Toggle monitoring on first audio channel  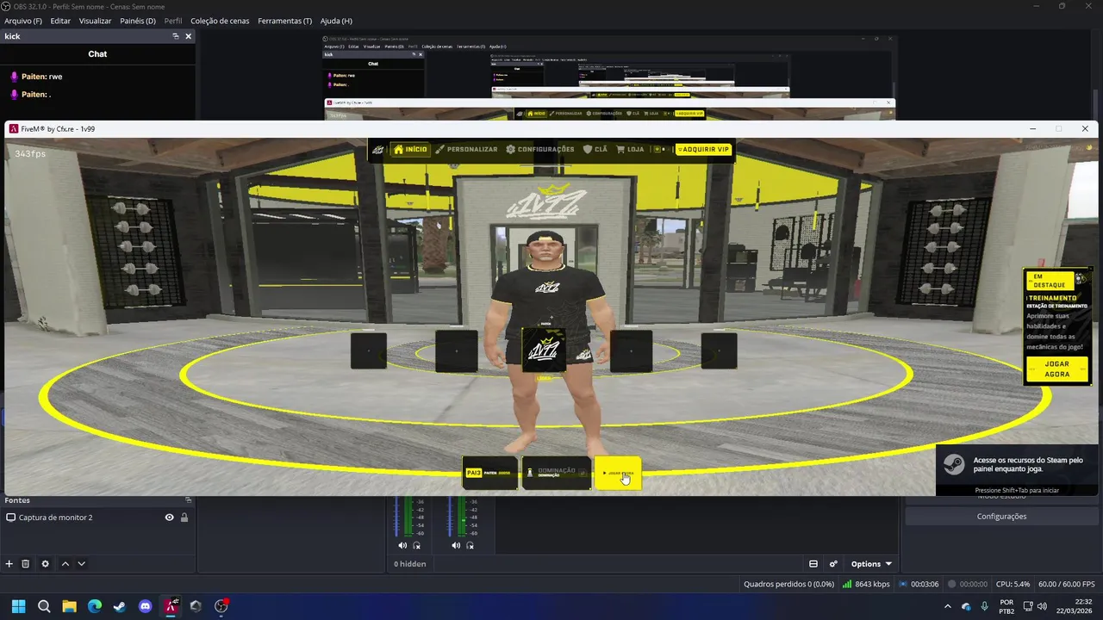[417, 545]
